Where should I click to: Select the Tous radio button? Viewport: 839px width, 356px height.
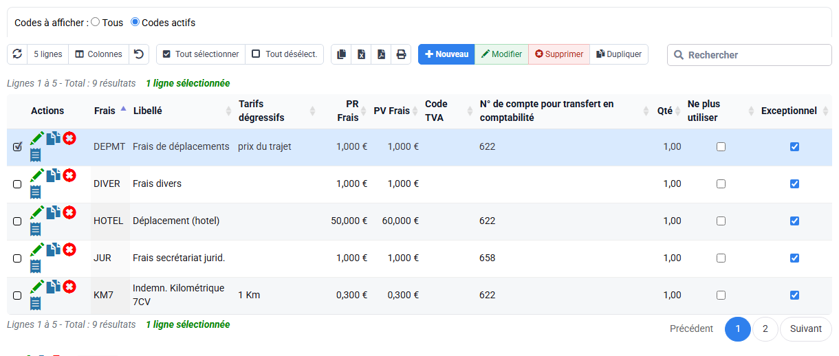click(96, 22)
